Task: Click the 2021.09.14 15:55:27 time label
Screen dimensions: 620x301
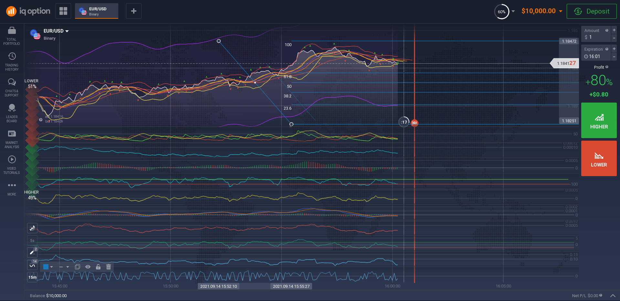Action: (291, 286)
